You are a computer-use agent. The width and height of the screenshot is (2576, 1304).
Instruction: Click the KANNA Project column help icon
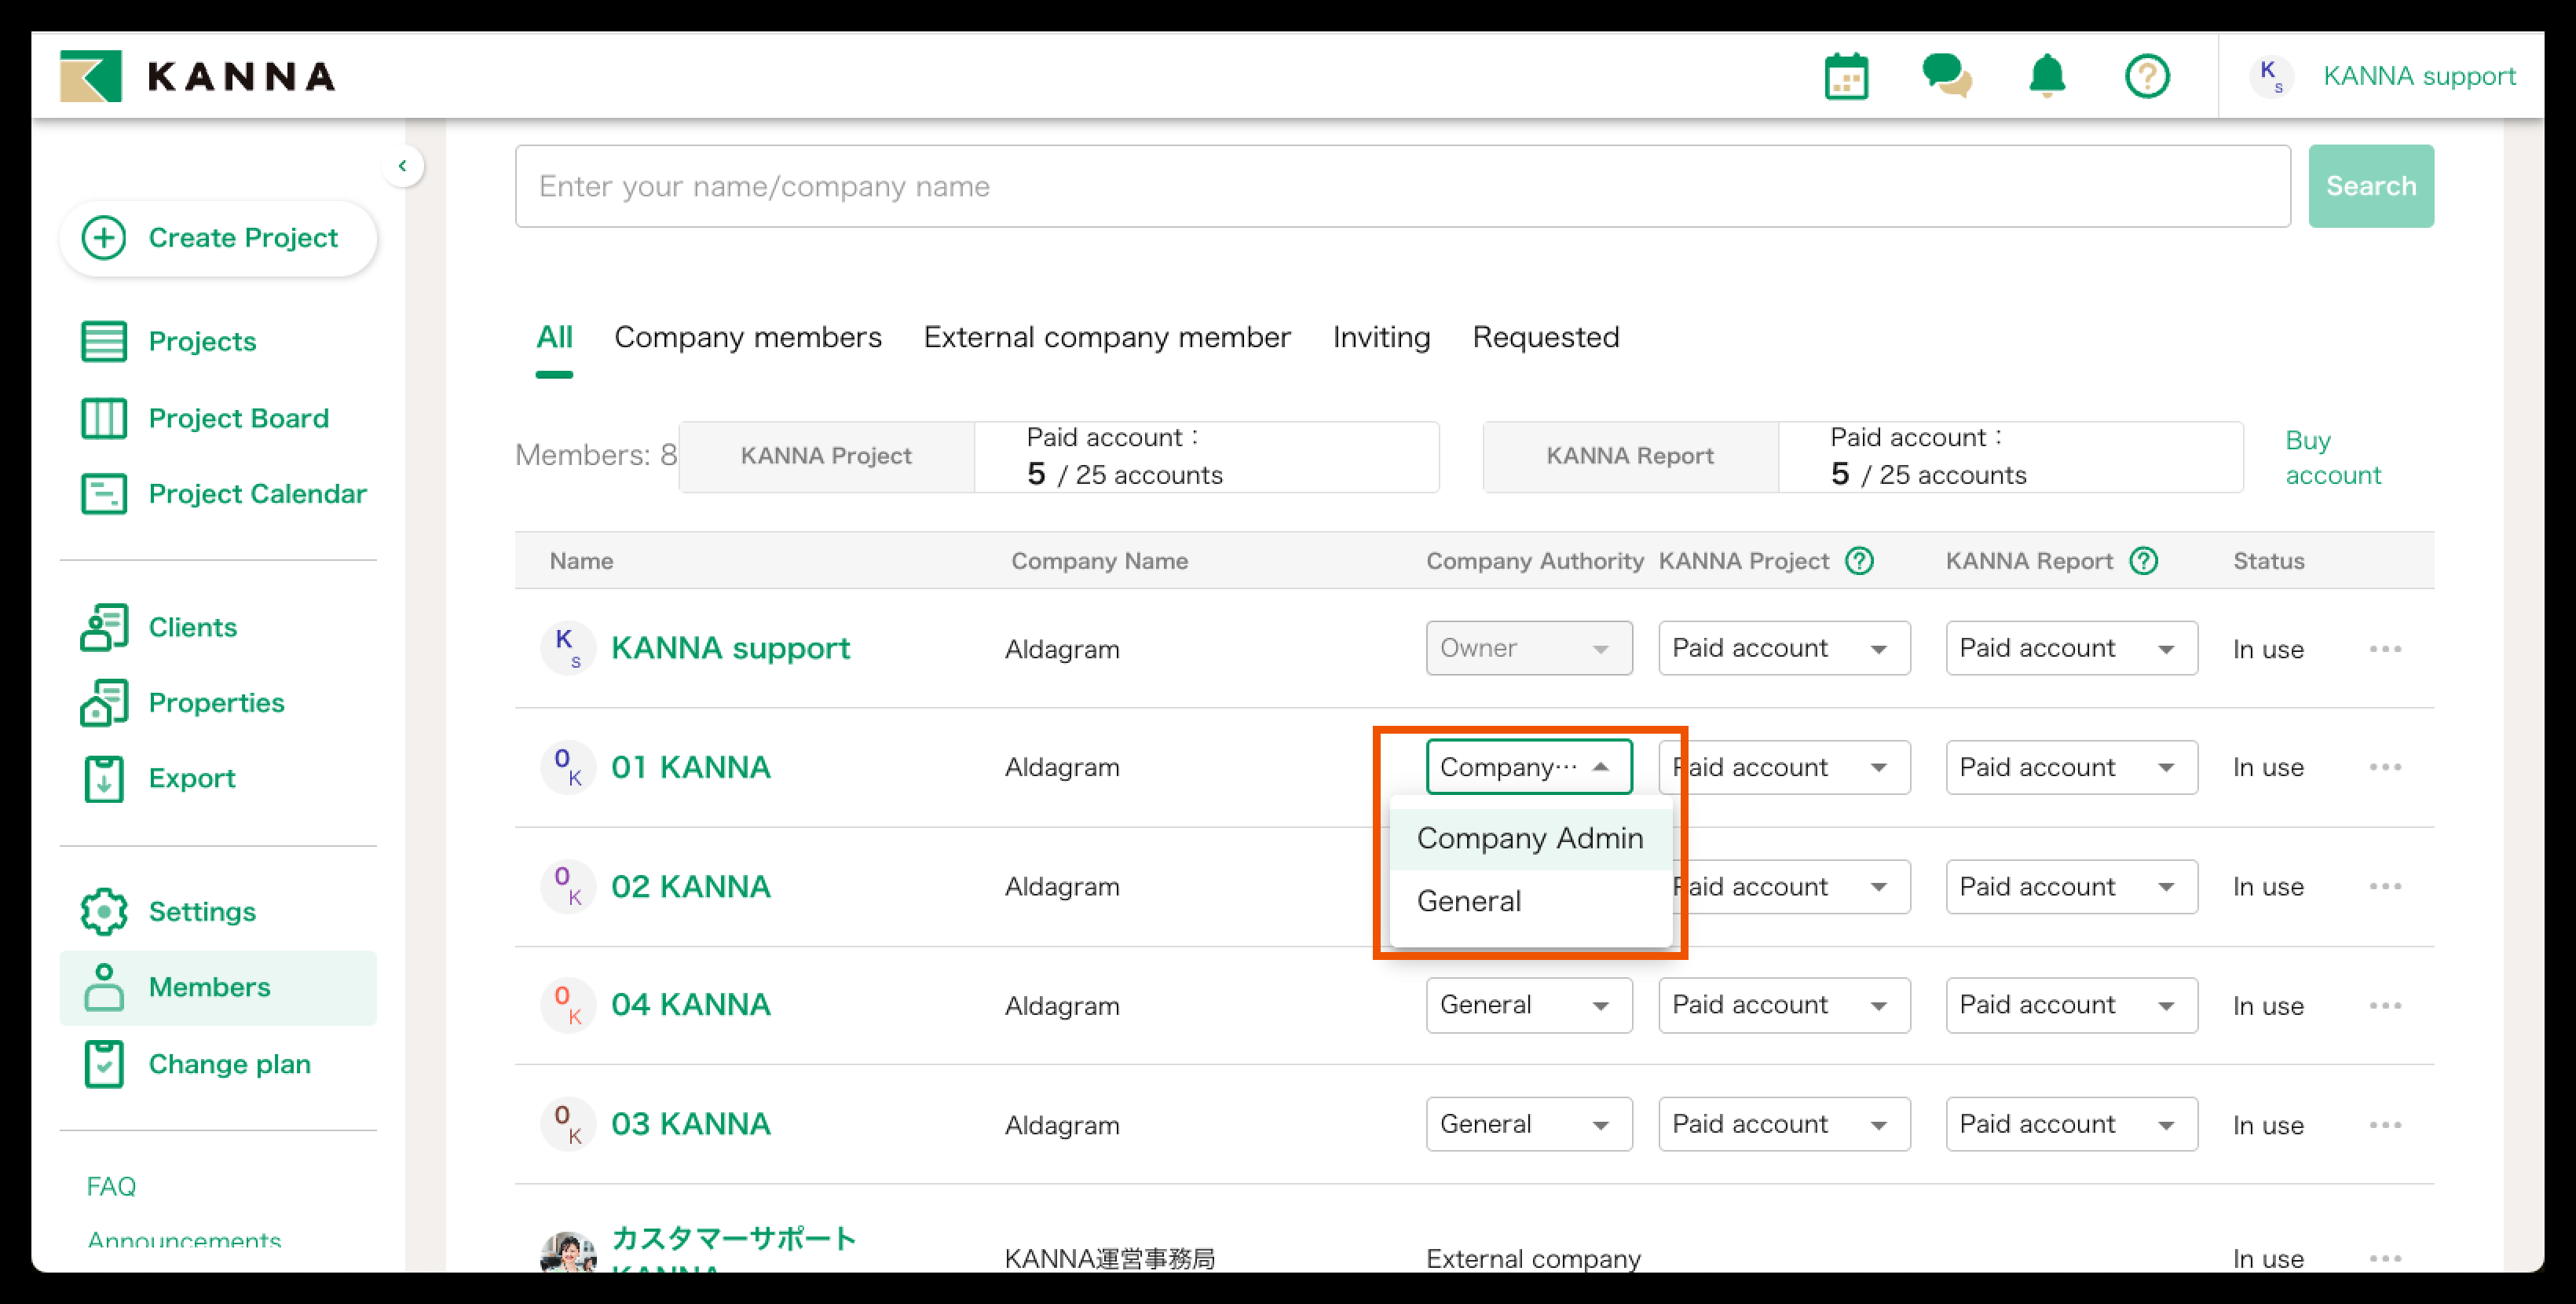(1859, 561)
